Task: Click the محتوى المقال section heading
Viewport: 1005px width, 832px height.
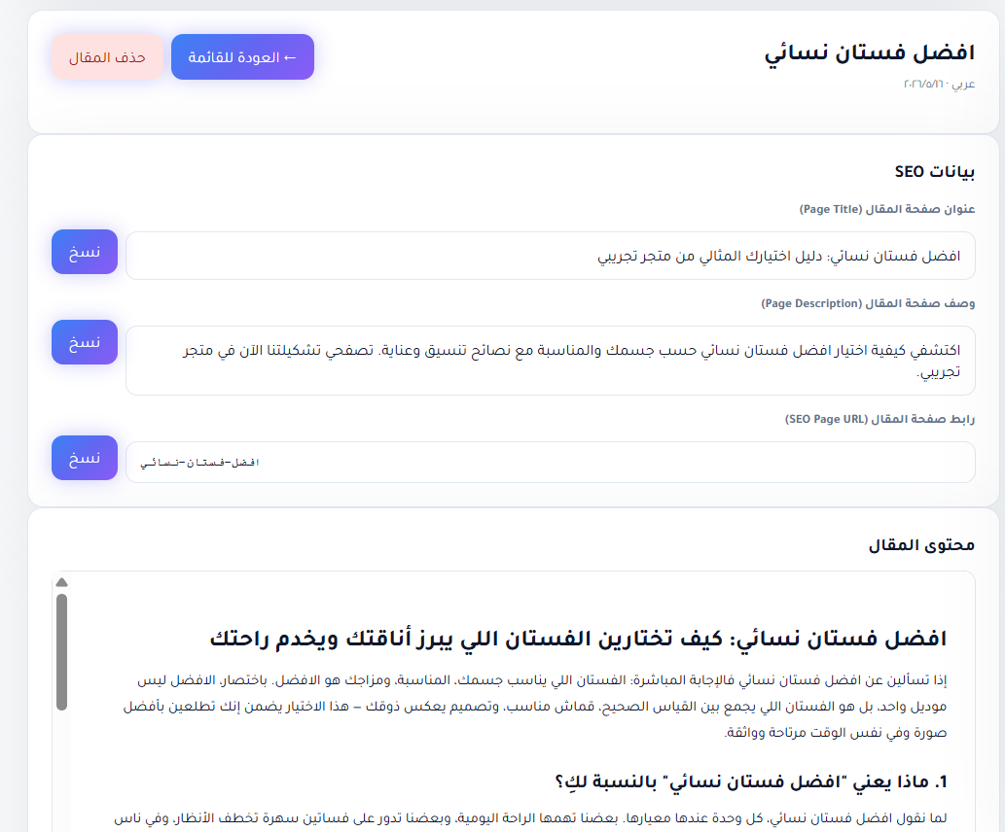Action: (921, 544)
